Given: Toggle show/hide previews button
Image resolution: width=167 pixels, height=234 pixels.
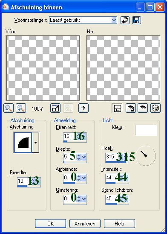Looking at the screenshot, I should 117,108.
